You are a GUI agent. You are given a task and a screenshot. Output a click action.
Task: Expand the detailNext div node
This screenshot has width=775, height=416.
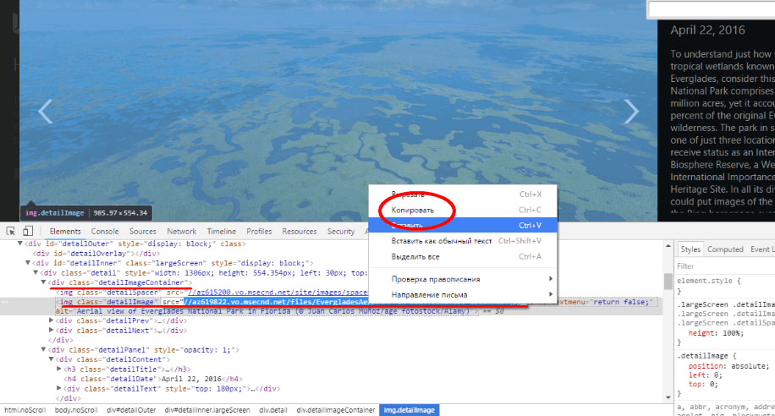pos(52,331)
